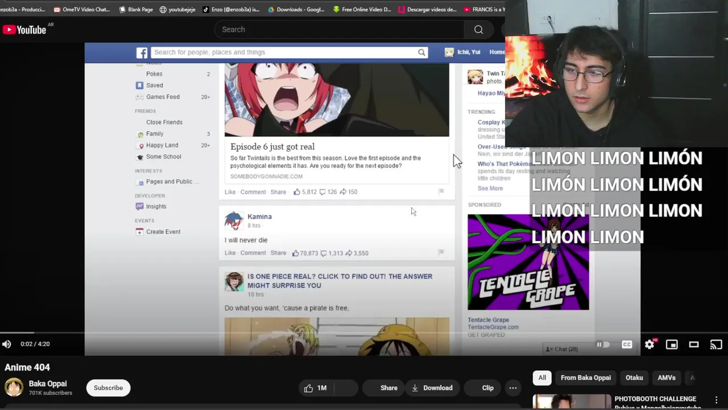Viewport: 728px width, 410px height.
Task: Like the Episode 6 post
Action: (230, 192)
